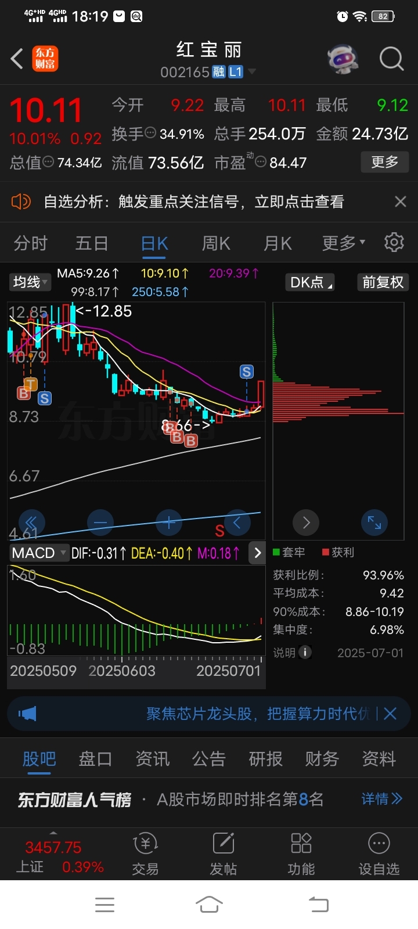Open the search magnifier icon
418x929 pixels.
[x=391, y=59]
